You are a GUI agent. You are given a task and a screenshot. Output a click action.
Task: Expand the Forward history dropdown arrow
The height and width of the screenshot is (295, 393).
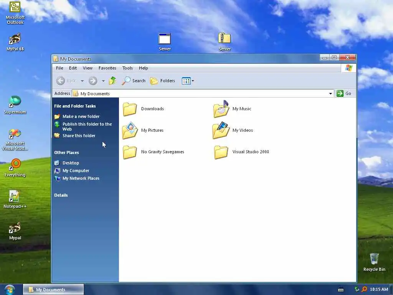tap(103, 81)
